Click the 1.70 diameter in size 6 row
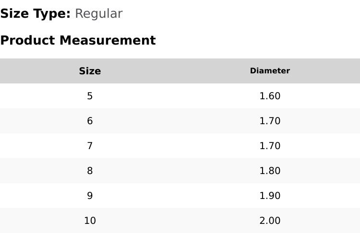The width and height of the screenshot is (360, 233). click(x=270, y=121)
